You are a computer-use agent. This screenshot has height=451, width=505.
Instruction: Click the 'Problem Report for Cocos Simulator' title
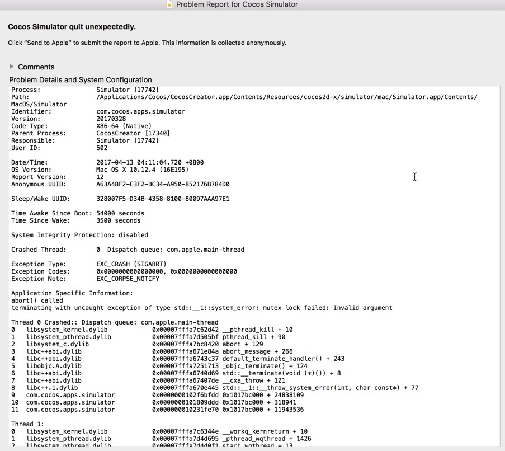(x=237, y=4)
